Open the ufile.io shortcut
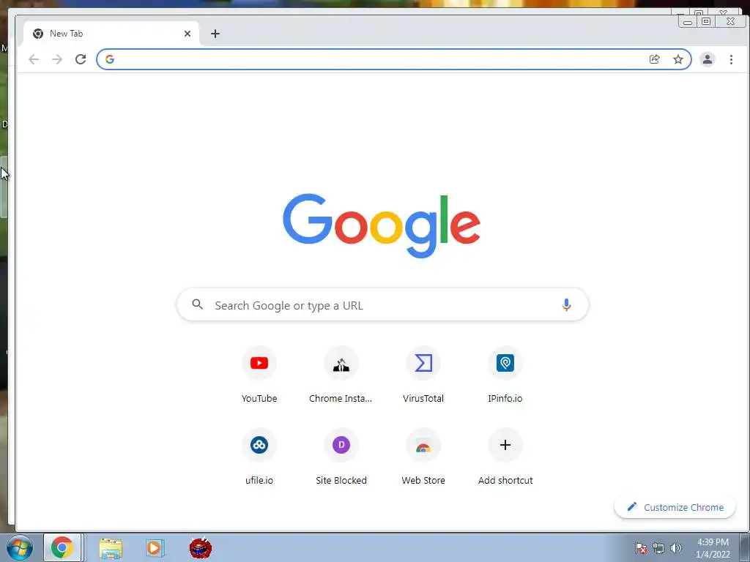This screenshot has width=750, height=562. click(259, 457)
